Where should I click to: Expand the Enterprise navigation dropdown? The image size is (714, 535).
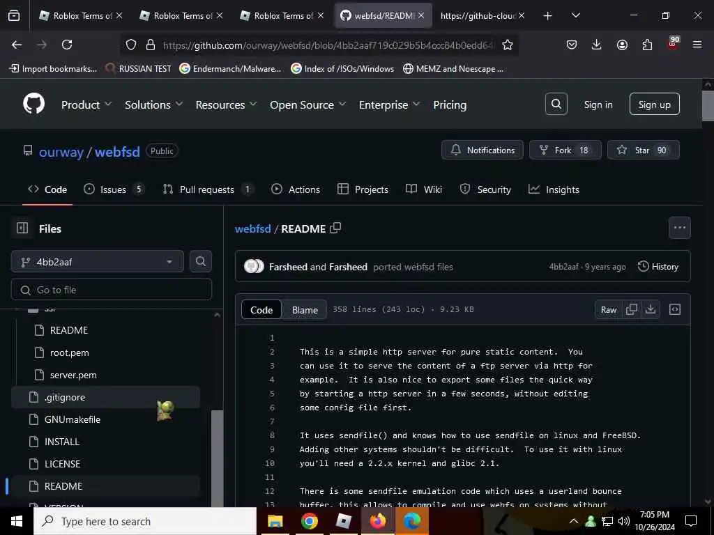coord(389,104)
